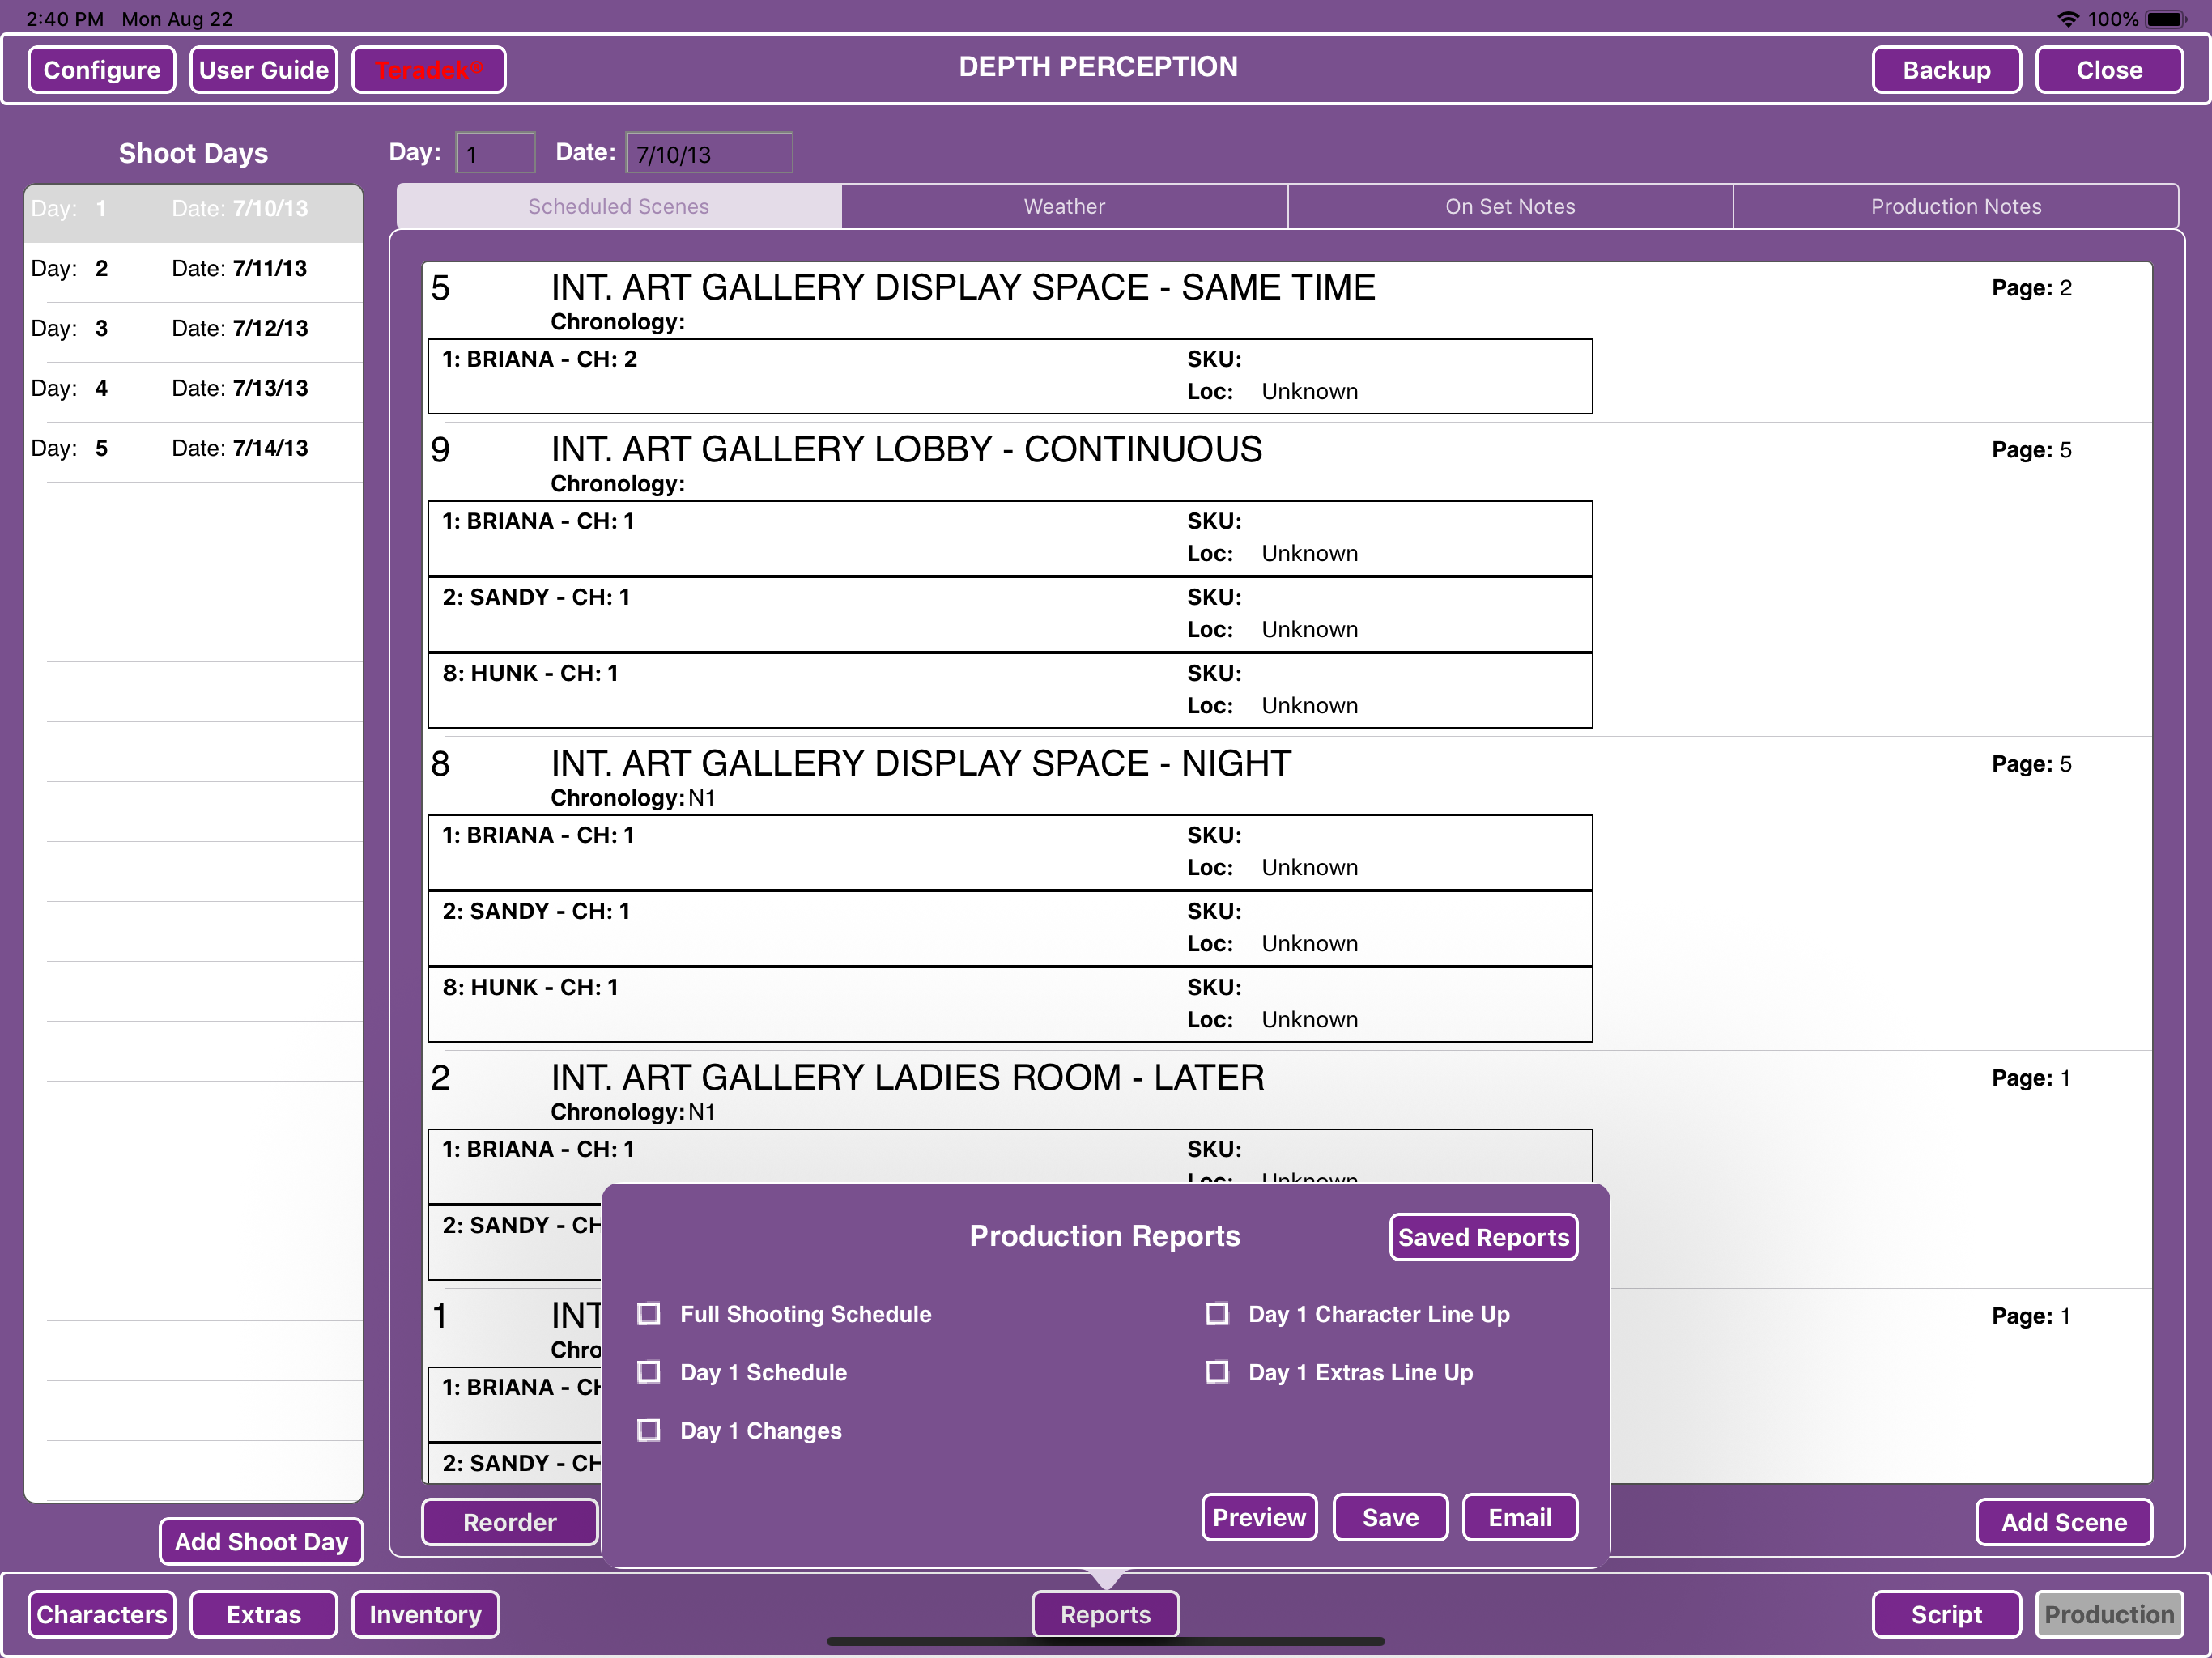
Task: Open the Configure settings
Action: 102,70
